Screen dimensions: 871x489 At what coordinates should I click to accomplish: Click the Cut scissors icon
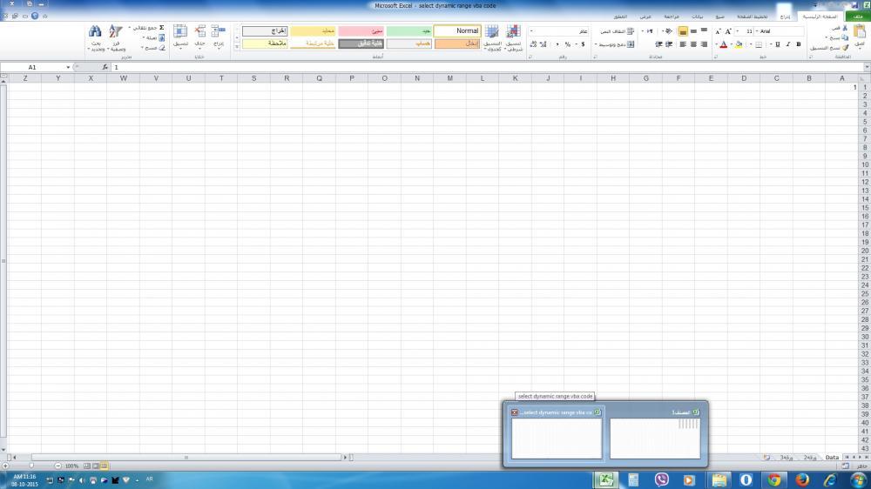845,28
